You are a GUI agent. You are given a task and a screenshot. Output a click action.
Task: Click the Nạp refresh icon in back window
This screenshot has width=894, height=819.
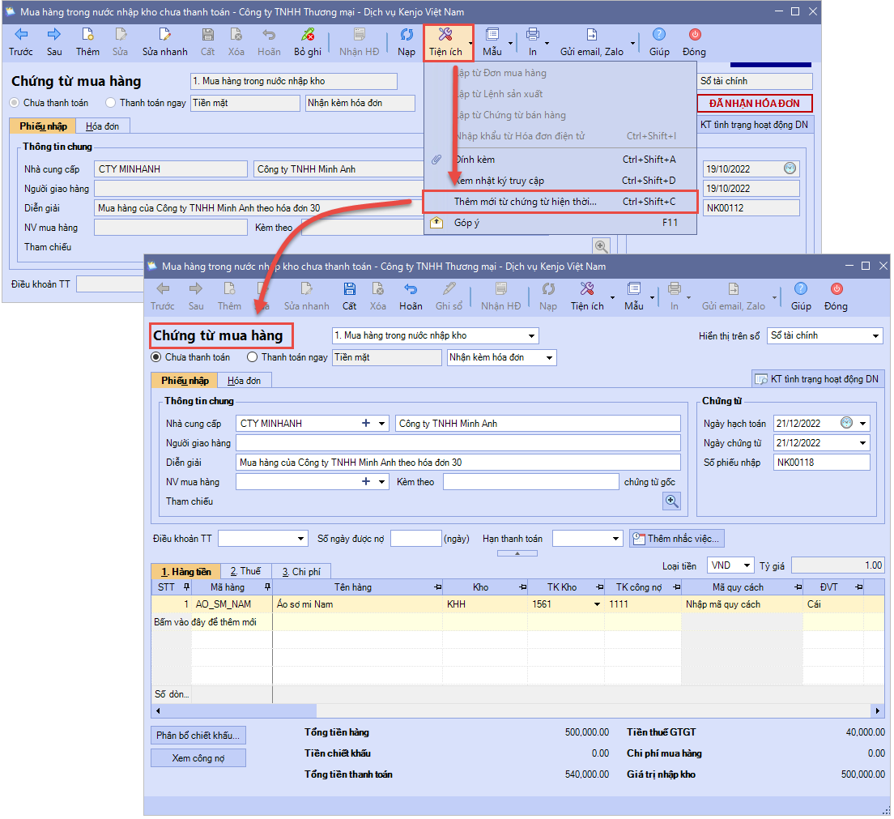407,36
